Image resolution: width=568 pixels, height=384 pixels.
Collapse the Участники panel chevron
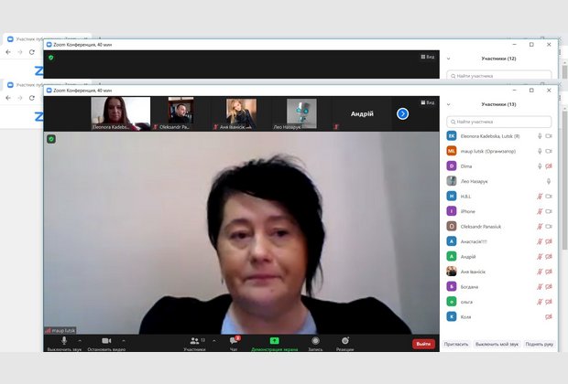coord(448,104)
